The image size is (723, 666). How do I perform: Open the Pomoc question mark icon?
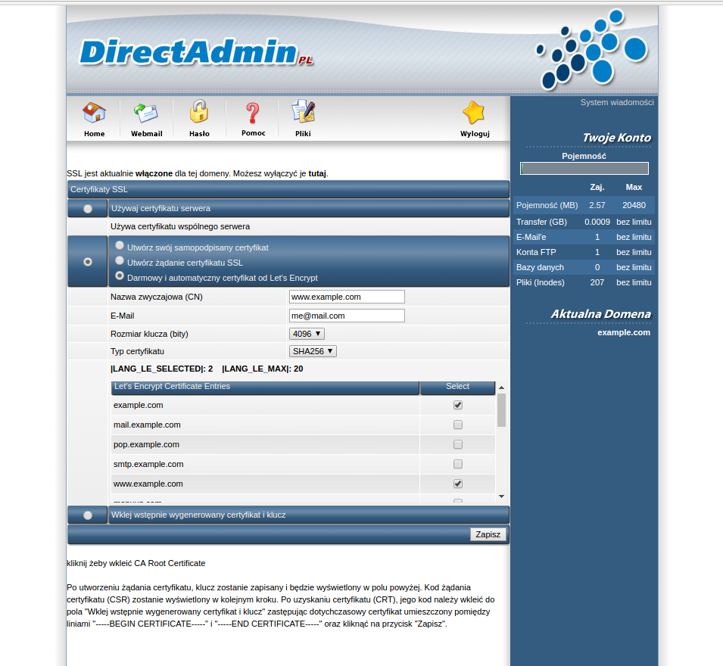[253, 114]
